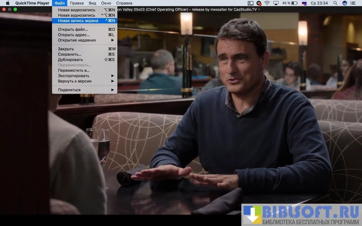
Task: Open the Spotlight search magnifier
Action: [x=335, y=3]
